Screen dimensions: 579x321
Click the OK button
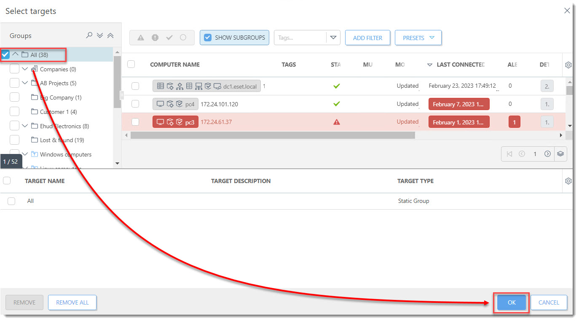click(512, 302)
